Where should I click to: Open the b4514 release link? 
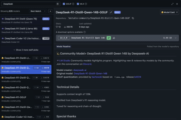point(137,77)
